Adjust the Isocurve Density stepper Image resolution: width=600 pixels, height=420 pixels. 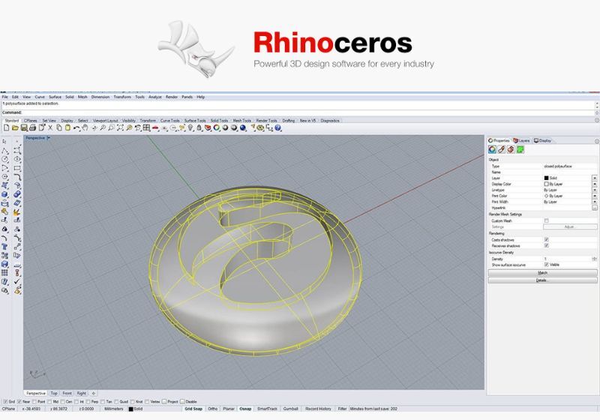(x=594, y=259)
